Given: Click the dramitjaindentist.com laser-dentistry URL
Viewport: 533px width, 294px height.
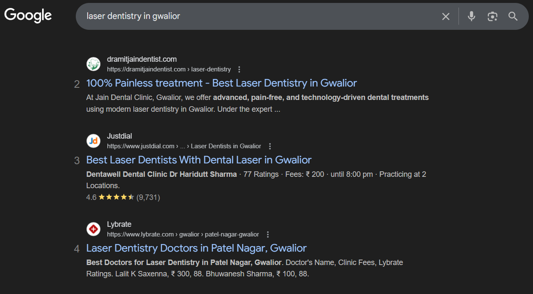Looking at the screenshot, I should tap(169, 69).
